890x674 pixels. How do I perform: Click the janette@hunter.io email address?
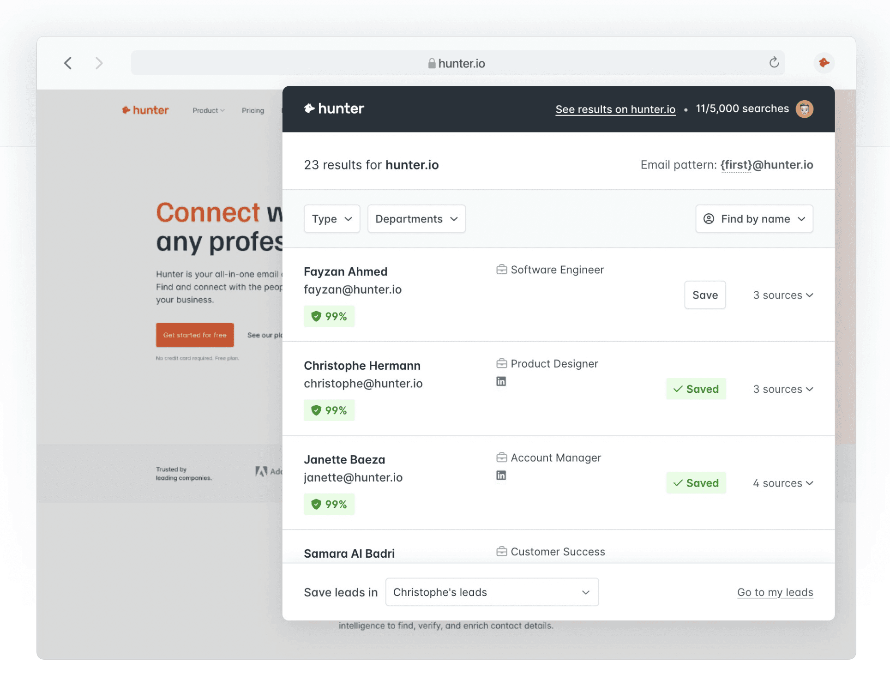click(x=353, y=477)
